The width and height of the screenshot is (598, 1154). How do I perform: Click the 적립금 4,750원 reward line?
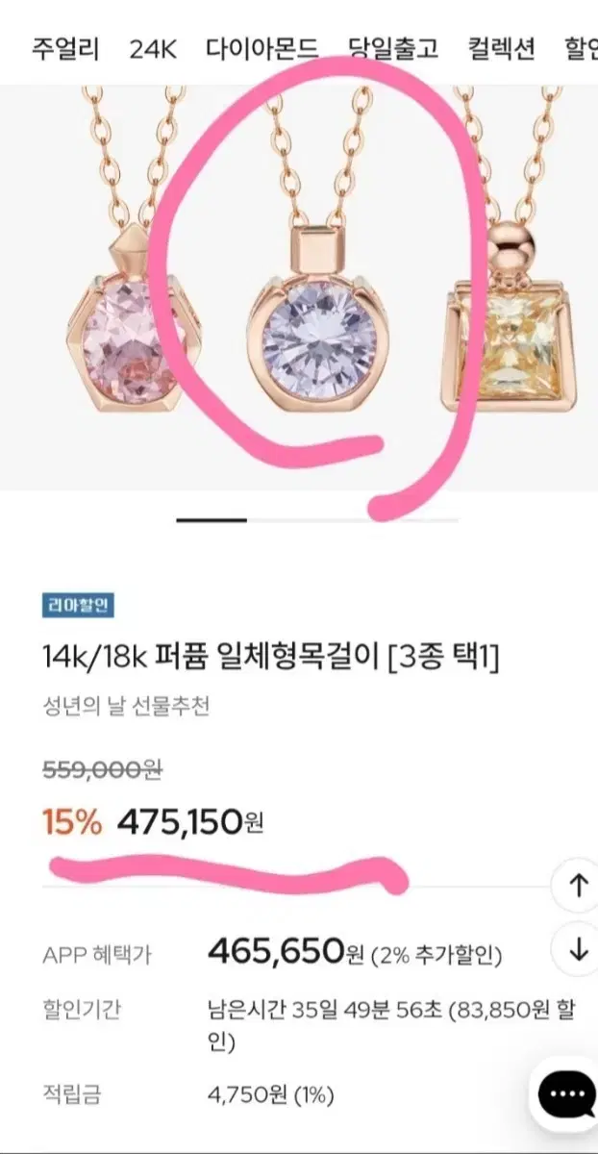click(x=188, y=1094)
